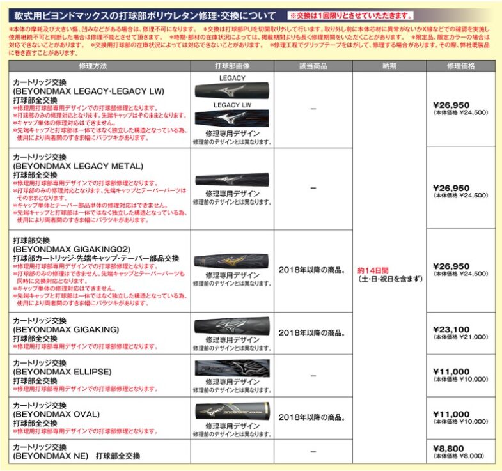
Task: Click the 打球部画像 column header
Action: click(x=232, y=66)
